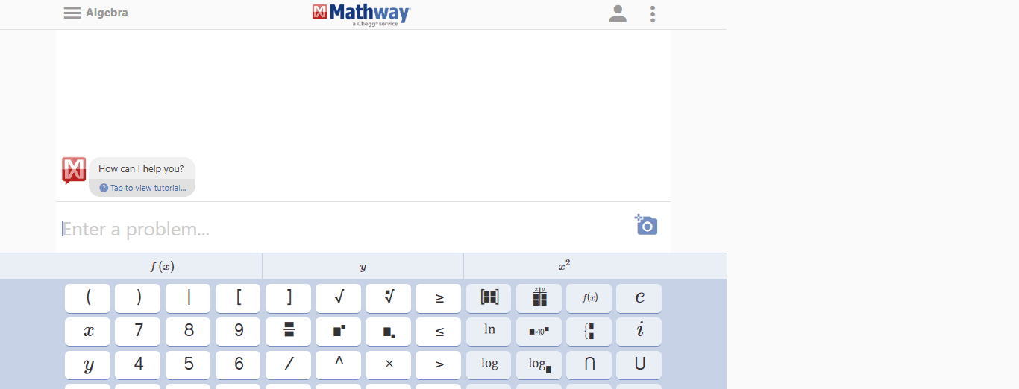Viewport: 1019px width, 389px height.
Task: Open the Algebra subject selector
Action: click(x=107, y=13)
